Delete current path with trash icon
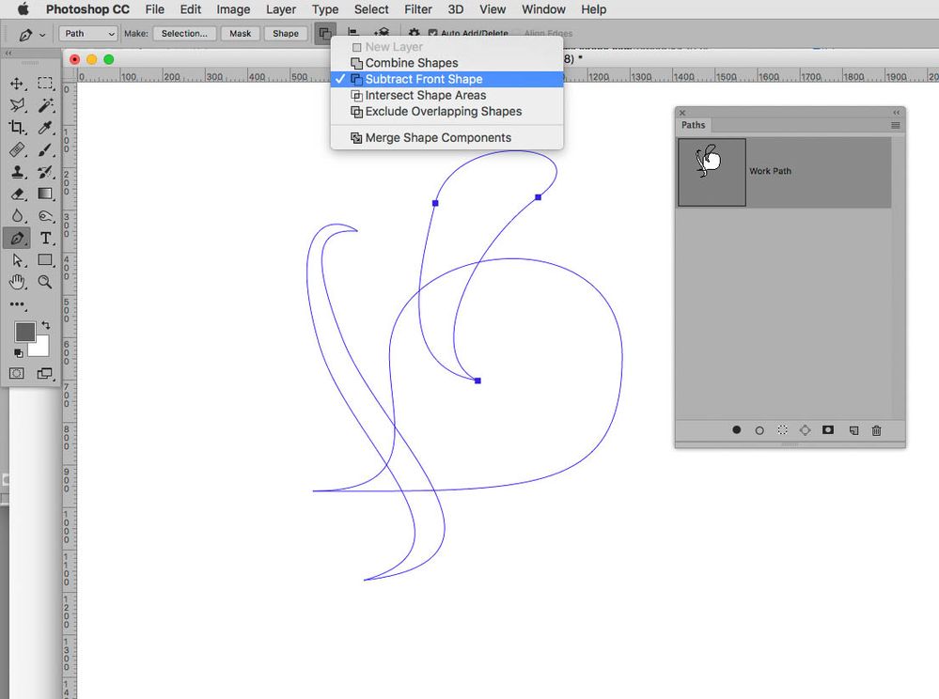Image resolution: width=939 pixels, height=699 pixels. [877, 429]
